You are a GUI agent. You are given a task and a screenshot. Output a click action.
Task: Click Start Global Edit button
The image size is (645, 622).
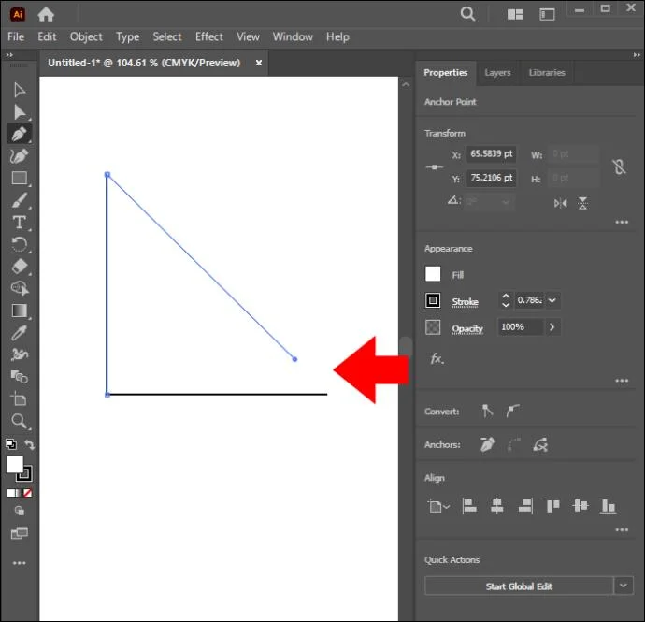pyautogui.click(x=519, y=586)
